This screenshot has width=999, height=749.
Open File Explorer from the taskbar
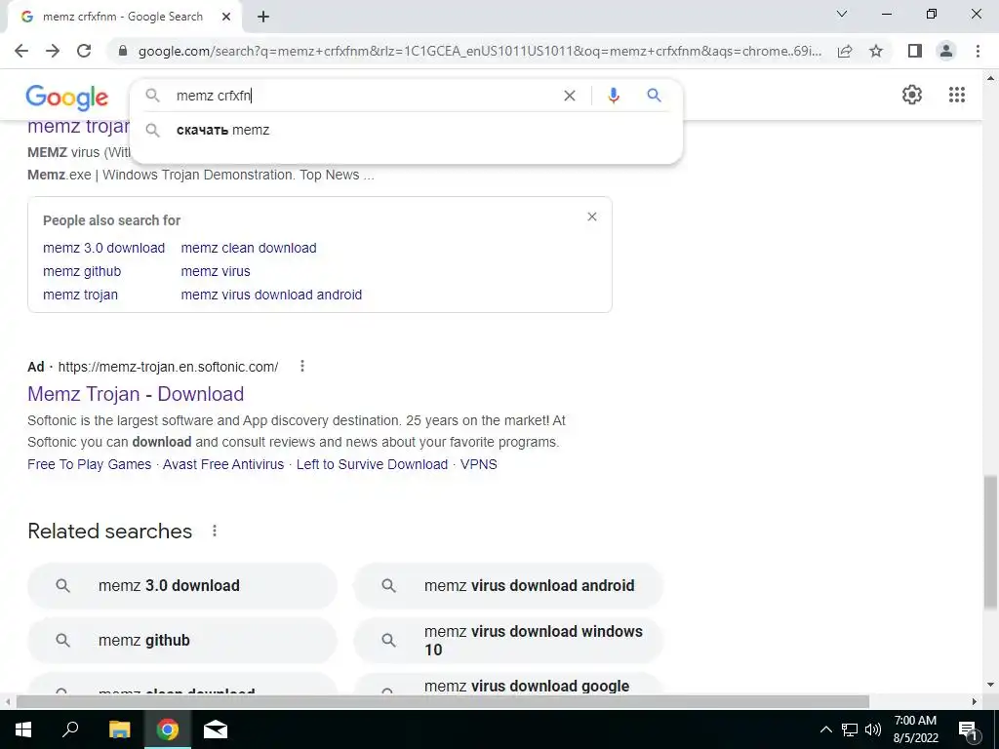click(x=119, y=729)
